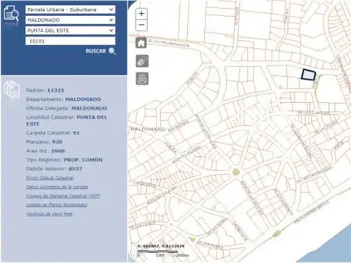Open the PUNTA DEL ESTE locality dropdown
The image size is (351, 263).
70,31
